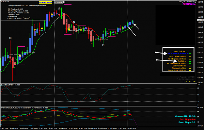Click the TMSWatchDog-EURUSD(240) indicator label
The width and height of the screenshot is (204, 130).
coord(24,108)
